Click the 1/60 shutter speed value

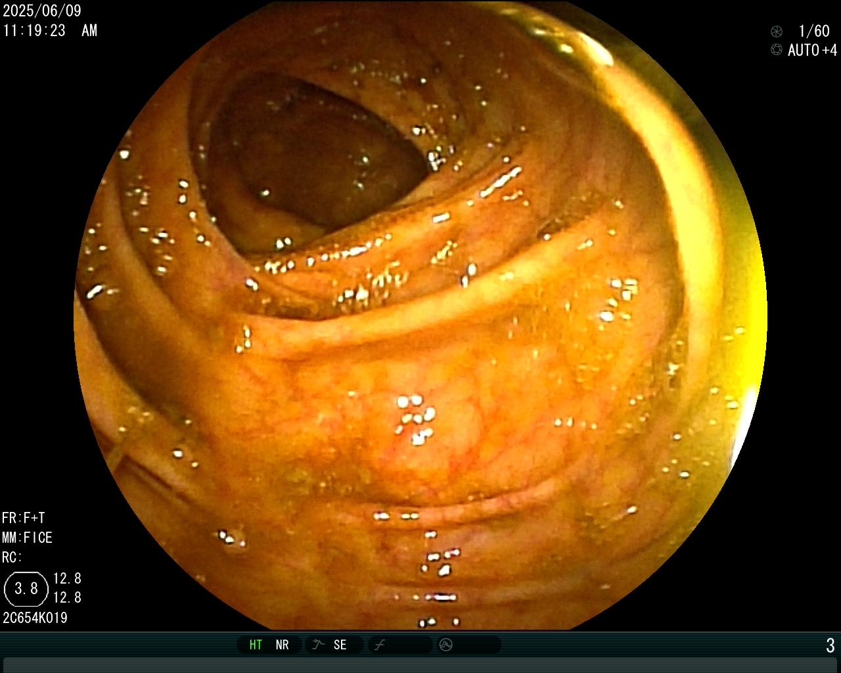point(814,31)
